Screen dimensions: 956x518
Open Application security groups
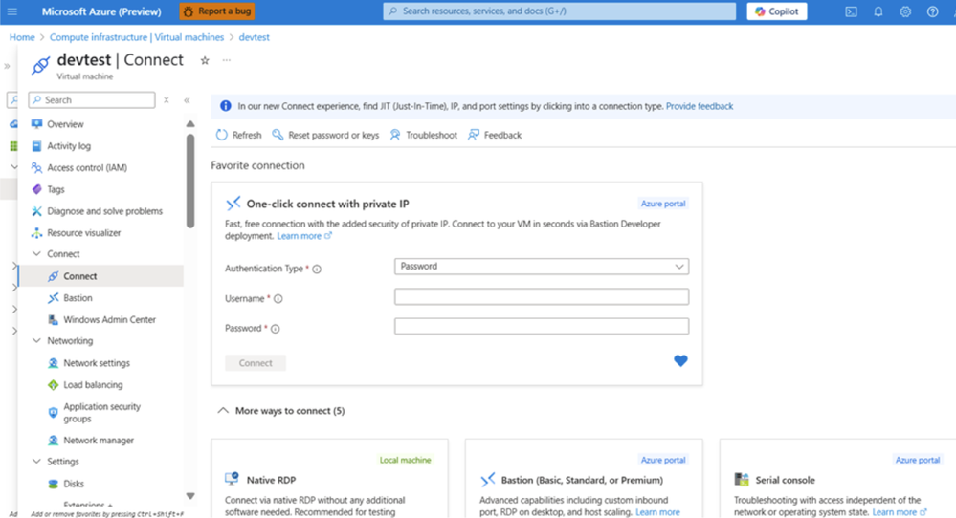(100, 413)
